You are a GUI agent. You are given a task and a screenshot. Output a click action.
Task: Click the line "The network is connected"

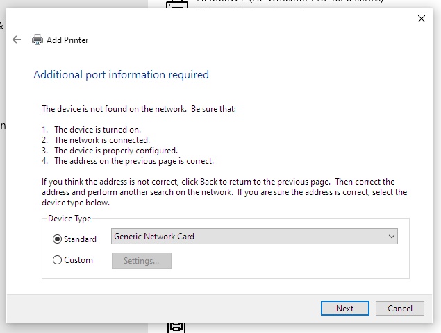point(101,140)
